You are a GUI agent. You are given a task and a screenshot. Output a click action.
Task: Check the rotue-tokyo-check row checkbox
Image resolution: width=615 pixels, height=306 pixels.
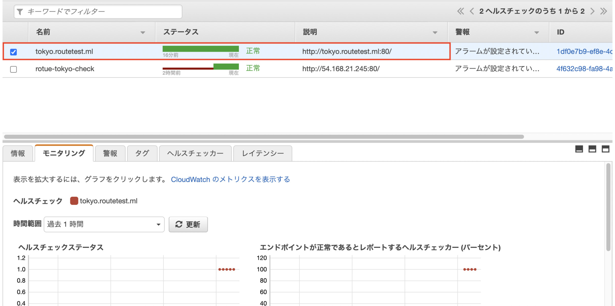(x=13, y=69)
